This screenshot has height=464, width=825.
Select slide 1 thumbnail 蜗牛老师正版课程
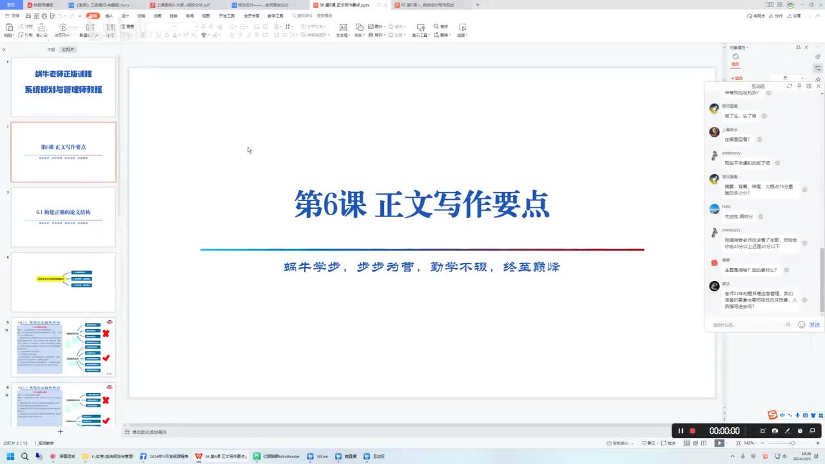(x=63, y=87)
